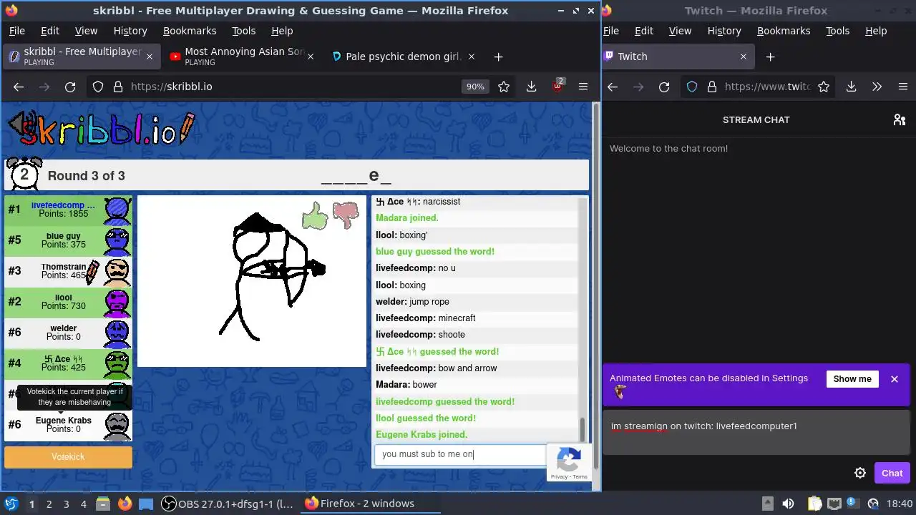Click the reCAPTCHA badge
The width and height of the screenshot is (916, 515).
(x=569, y=462)
